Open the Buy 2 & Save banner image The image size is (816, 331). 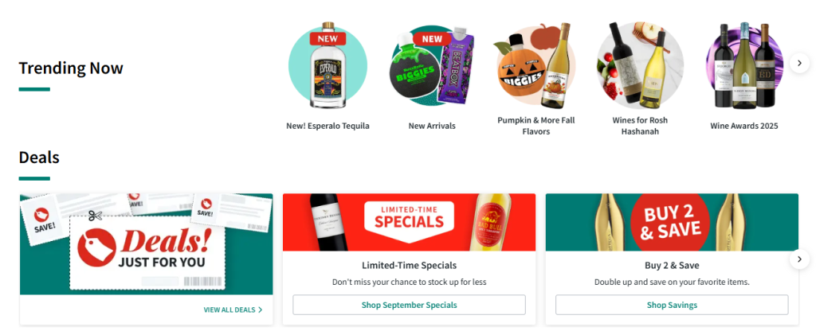tap(672, 223)
